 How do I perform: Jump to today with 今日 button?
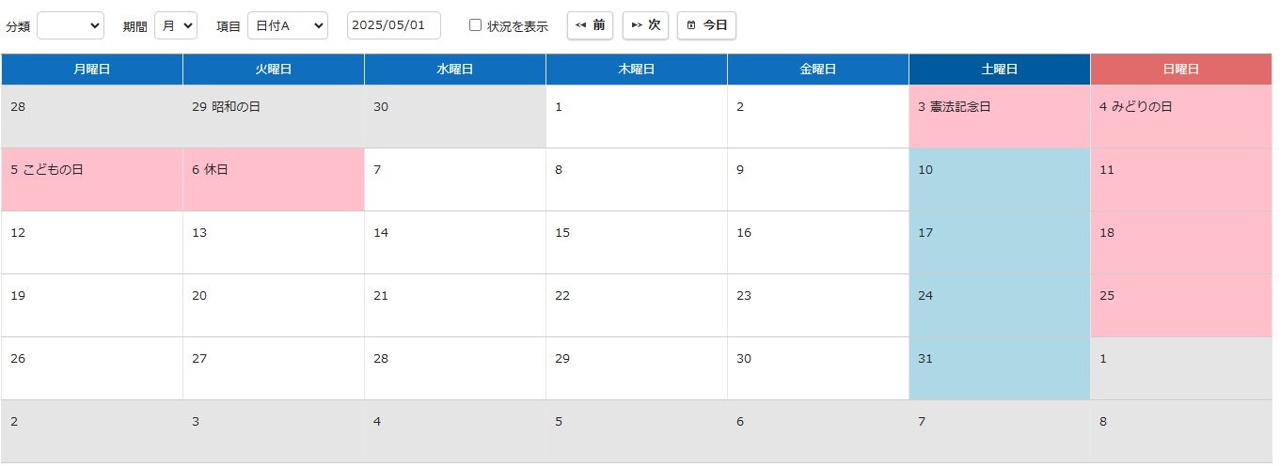[706, 25]
